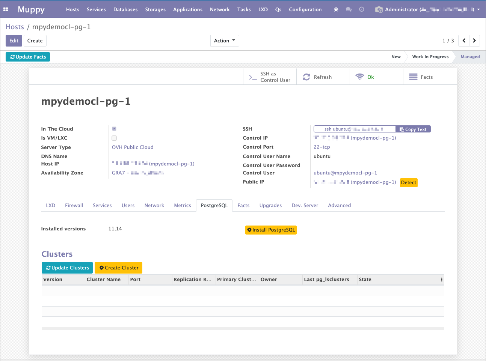The image size is (486, 361).
Task: Click the Create button
Action: (x=35, y=41)
